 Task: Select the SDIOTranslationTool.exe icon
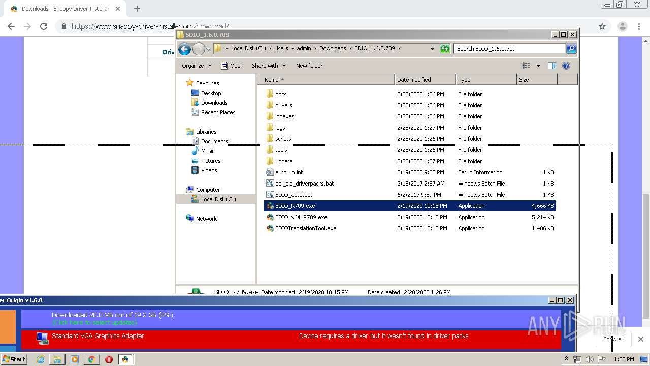270,228
